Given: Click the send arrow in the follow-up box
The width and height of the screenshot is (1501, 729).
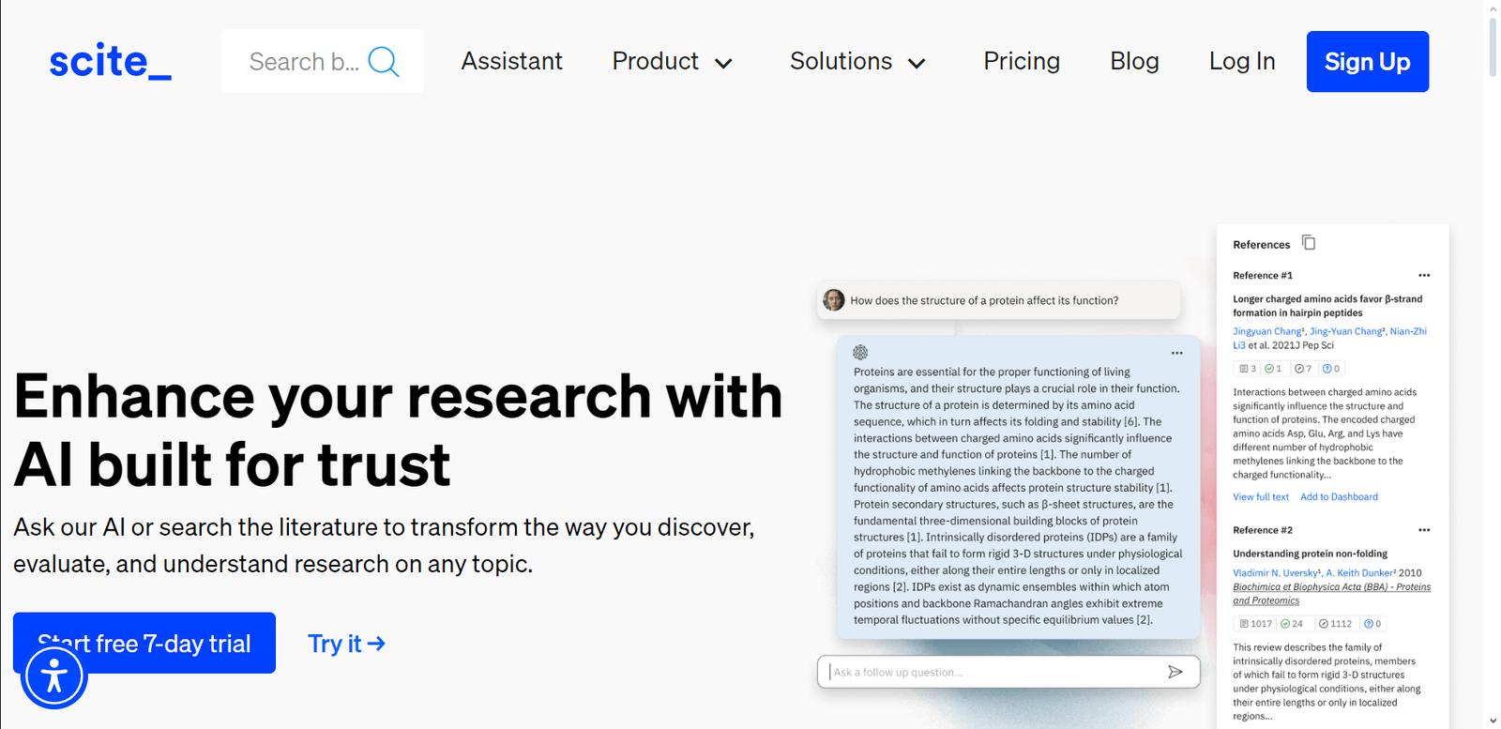Looking at the screenshot, I should tap(1175, 672).
